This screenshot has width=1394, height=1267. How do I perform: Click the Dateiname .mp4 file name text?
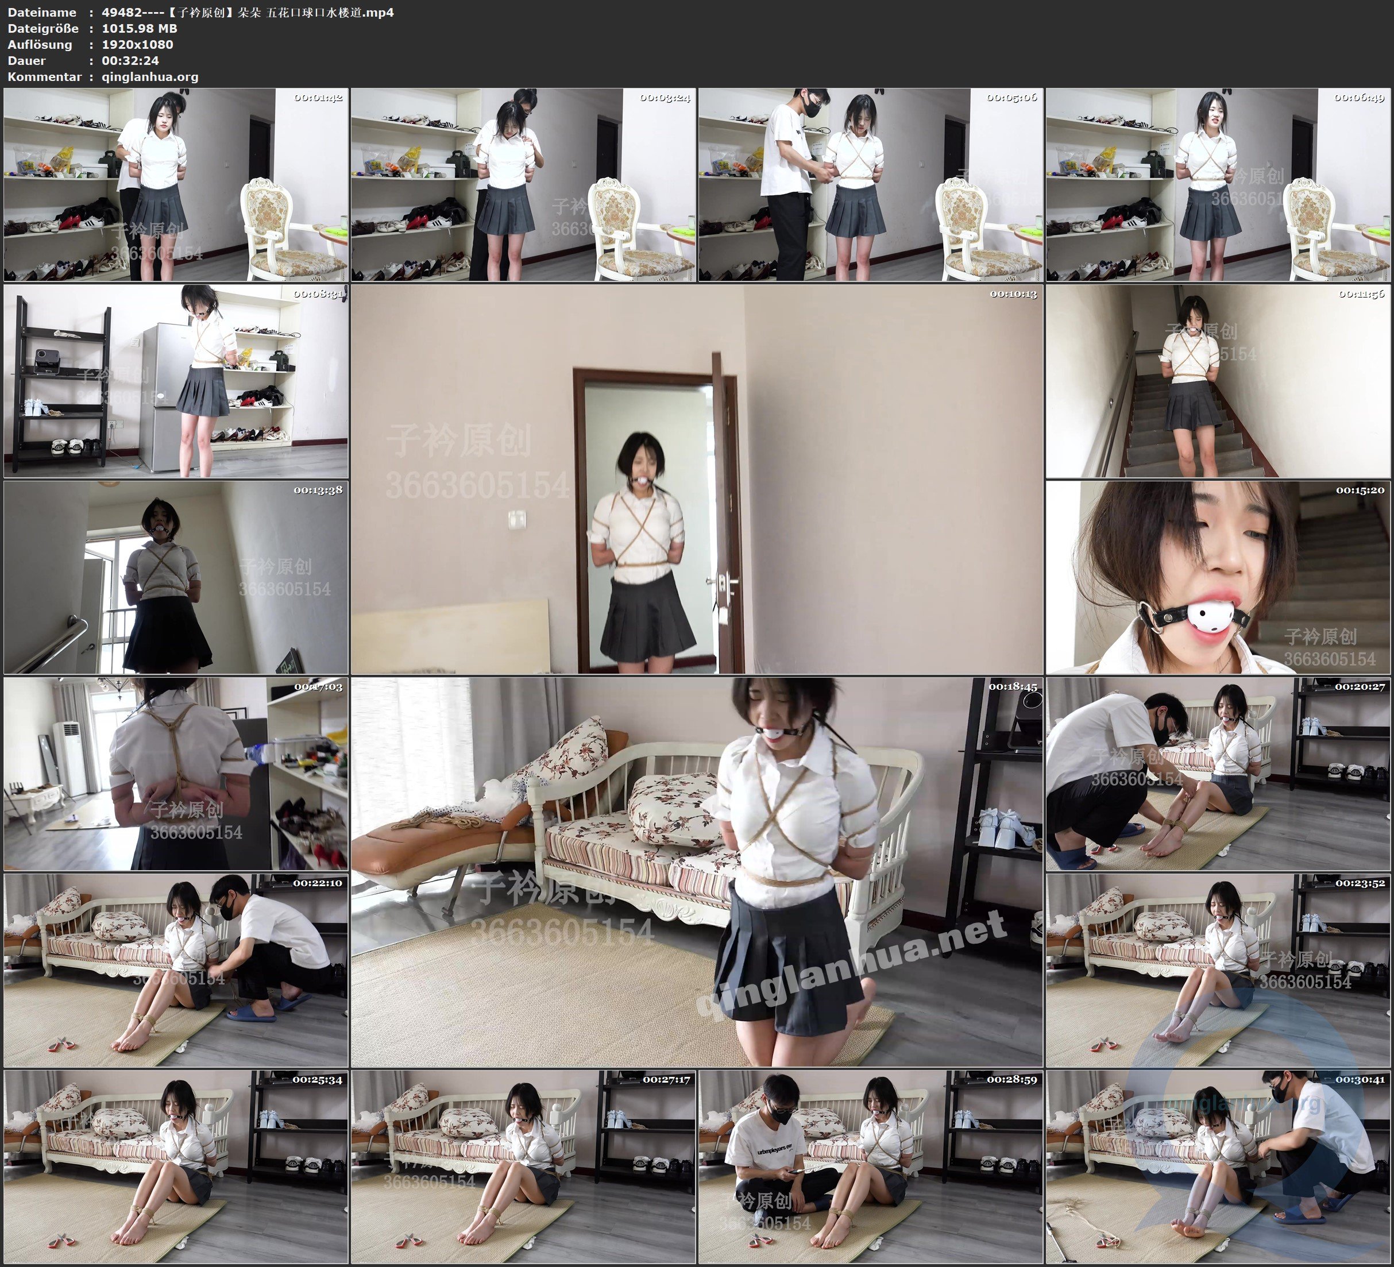248,13
